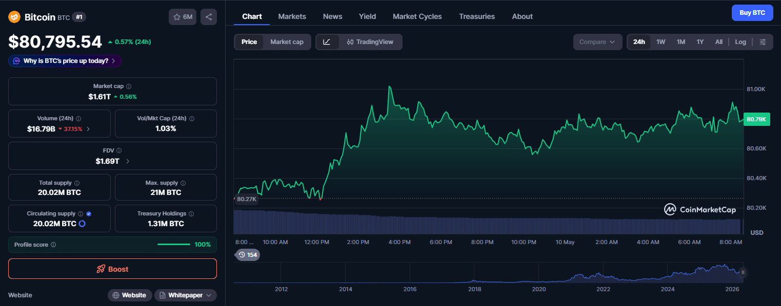Select the All time range
781x306 pixels.
[719, 42]
